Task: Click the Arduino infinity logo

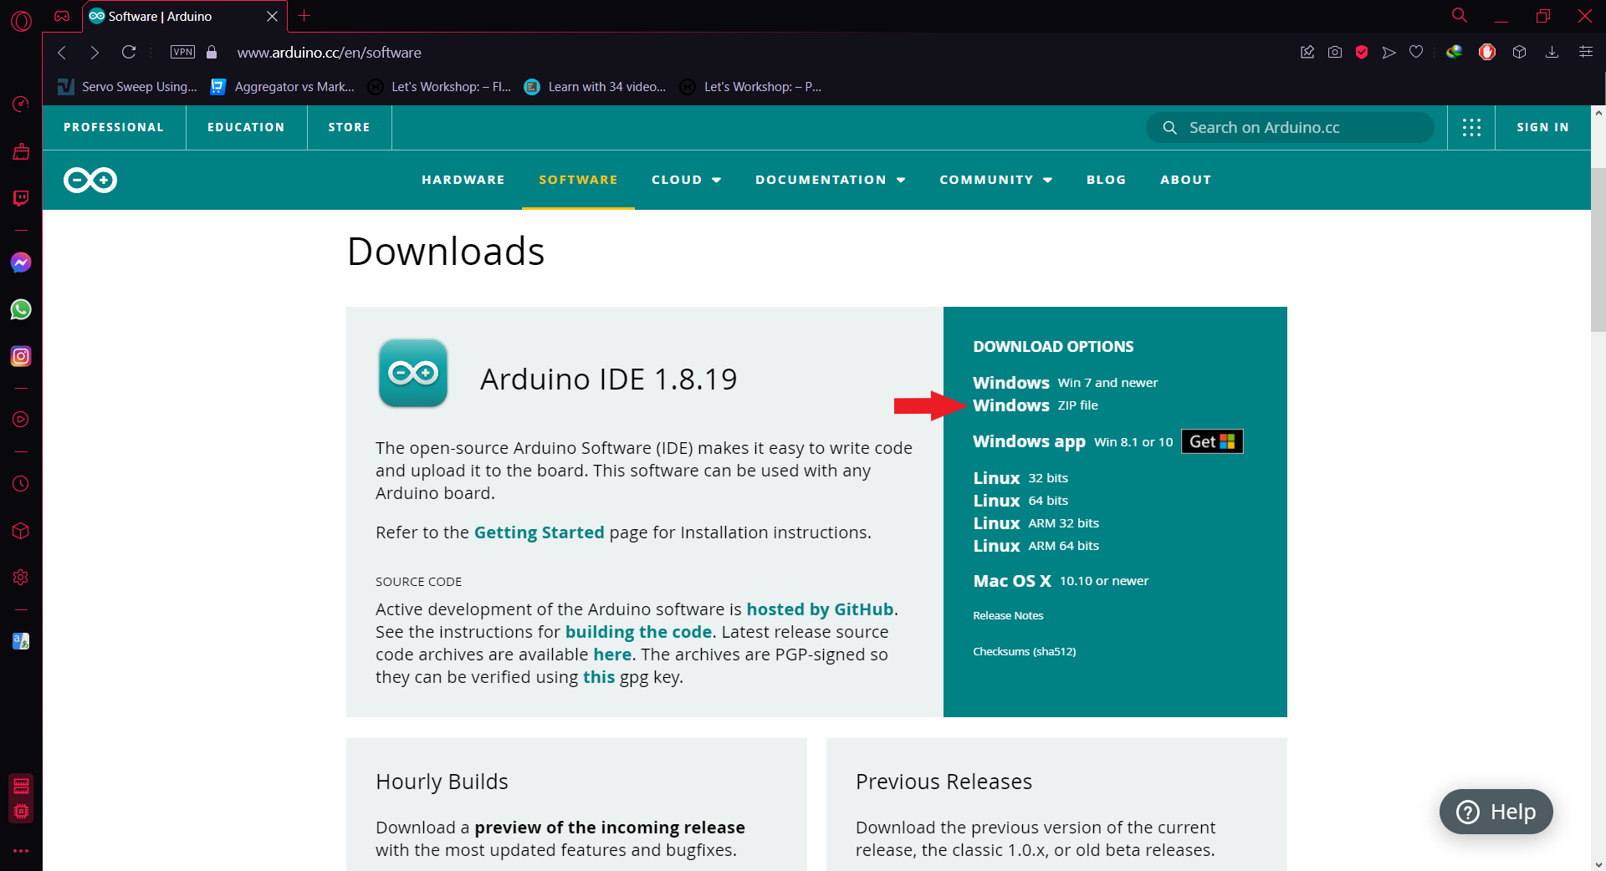Action: (90, 180)
